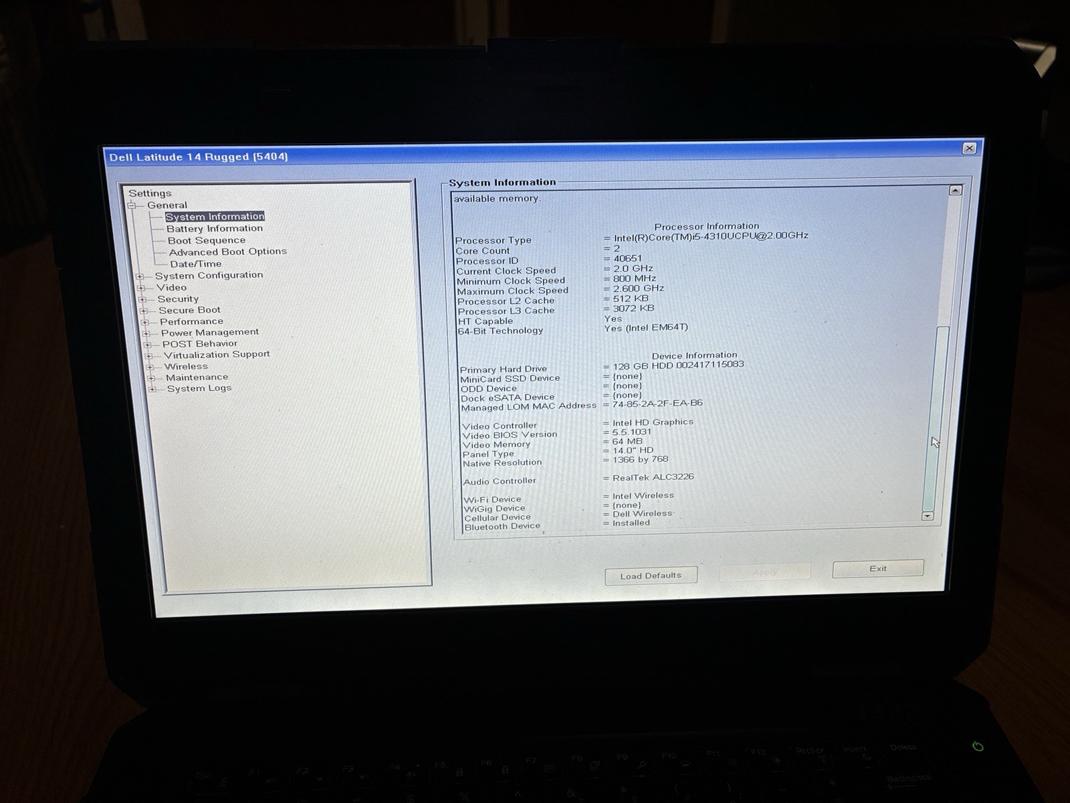This screenshot has height=803, width=1070.
Task: Click the Current Clock Speed 2.0 GHz value
Action: click(633, 268)
